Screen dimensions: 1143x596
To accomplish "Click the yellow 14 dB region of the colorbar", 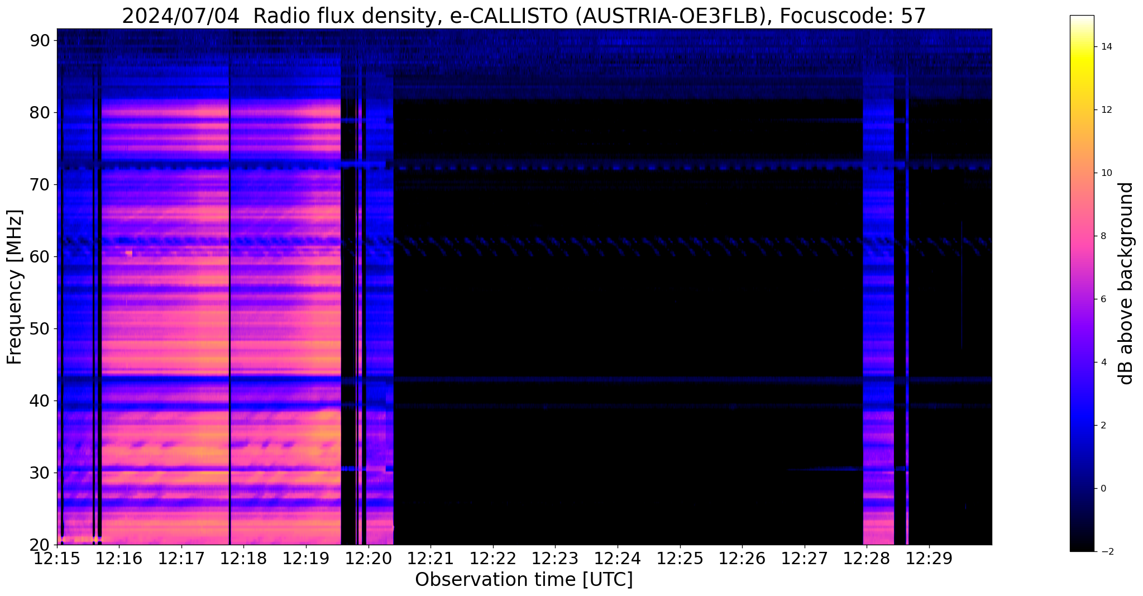I will (1082, 47).
